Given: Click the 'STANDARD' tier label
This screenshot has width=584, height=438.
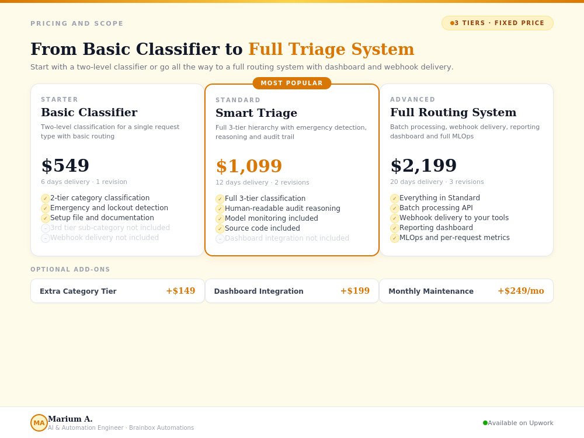Looking at the screenshot, I should click(238, 100).
